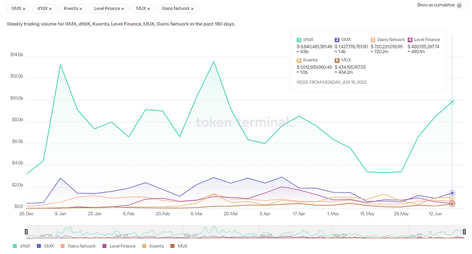Remove the MUX filter chip

coord(148,9)
